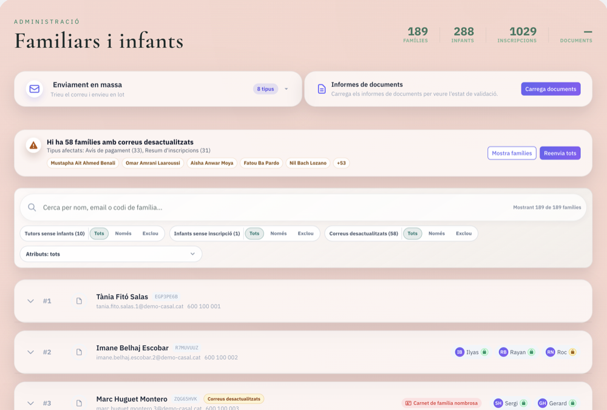Open the 1029 INSCRIPCIONS section
This screenshot has width=607, height=410.
[516, 35]
